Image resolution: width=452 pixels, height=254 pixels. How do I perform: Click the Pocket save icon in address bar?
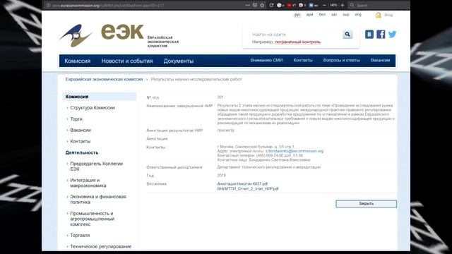click(255, 5)
